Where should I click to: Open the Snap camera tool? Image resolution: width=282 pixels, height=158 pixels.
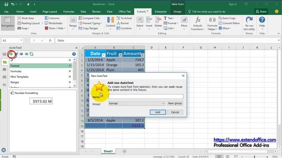click(x=23, y=28)
